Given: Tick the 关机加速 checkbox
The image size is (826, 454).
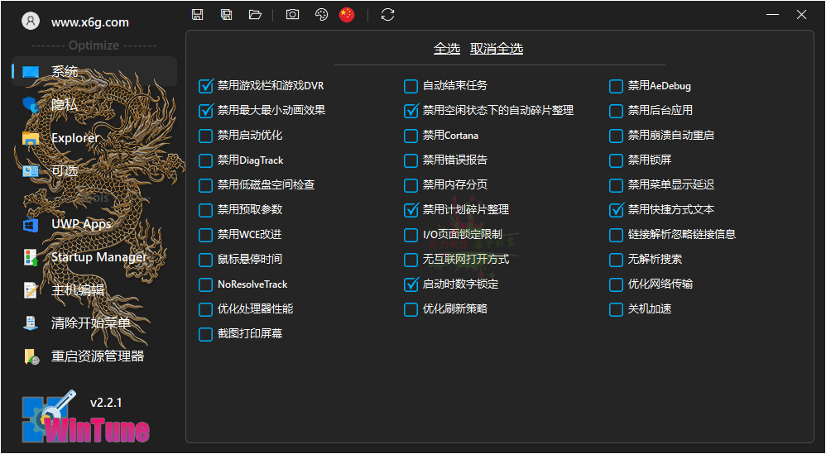Looking at the screenshot, I should 617,309.
